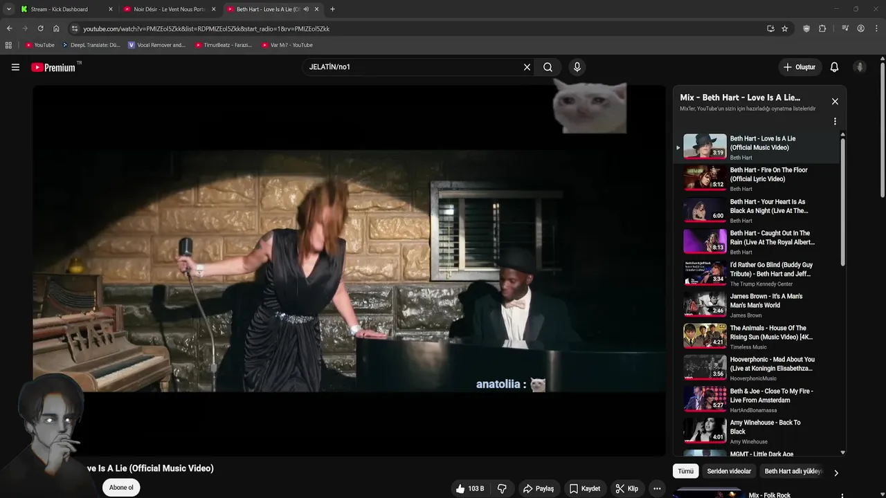The image size is (886, 498).
Task: Subscribe with the Abone ol button
Action: click(121, 488)
